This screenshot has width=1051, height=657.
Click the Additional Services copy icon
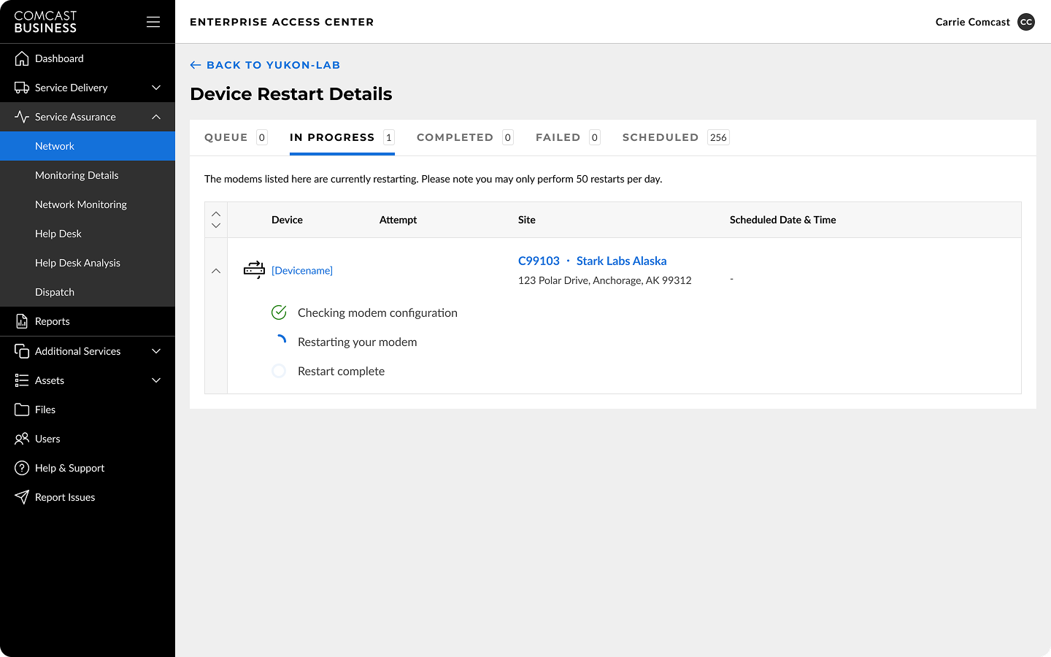(22, 351)
